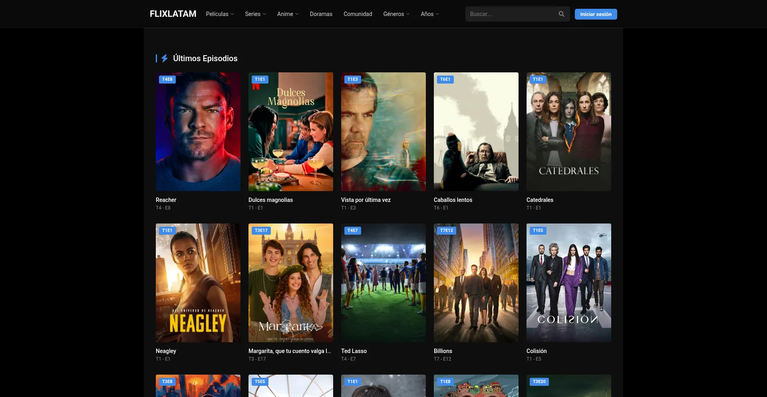Open the Vista por última vez poster
The width and height of the screenshot is (767, 397).
[x=383, y=132]
